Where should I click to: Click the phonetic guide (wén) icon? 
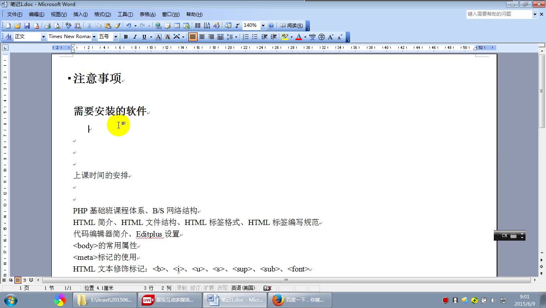(x=312, y=37)
